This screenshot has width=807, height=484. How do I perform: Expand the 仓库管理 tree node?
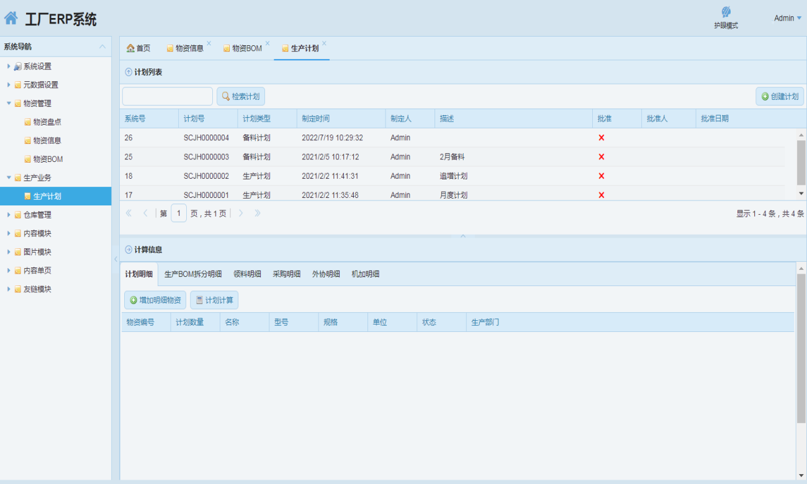pos(9,215)
